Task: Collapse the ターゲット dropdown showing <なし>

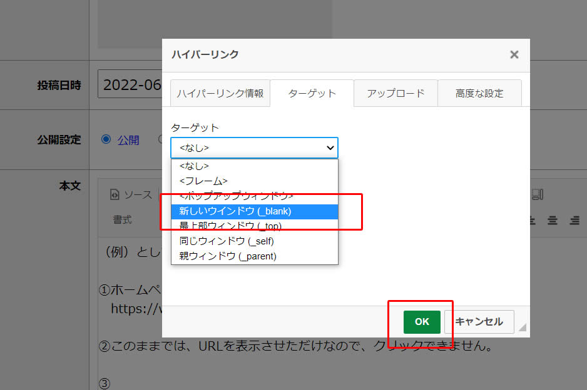Action: click(254, 148)
